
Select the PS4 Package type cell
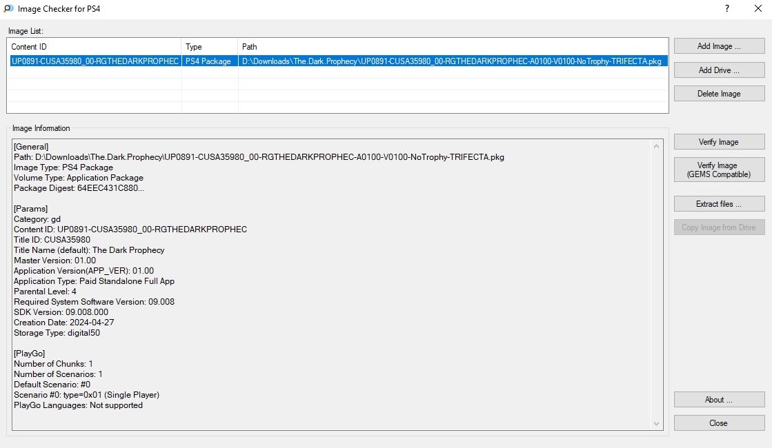(x=210, y=61)
